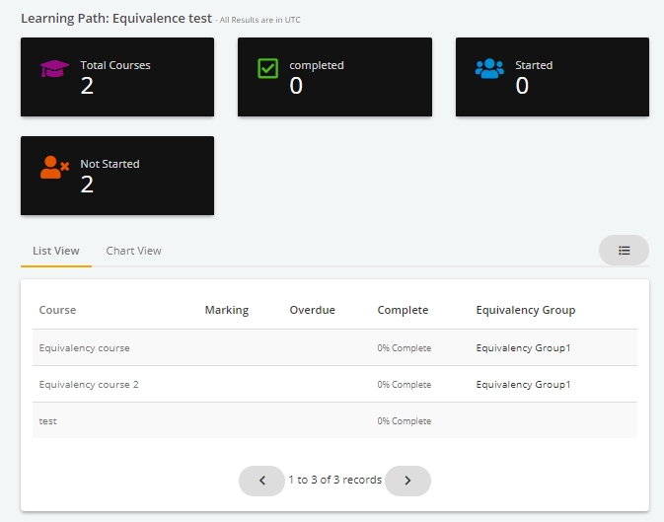The image size is (664, 522).
Task: Click 'Equivalency Group1' in Equivalency course 2 row
Action: pos(523,384)
